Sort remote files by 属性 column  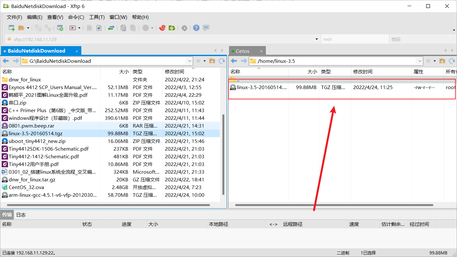pos(427,72)
